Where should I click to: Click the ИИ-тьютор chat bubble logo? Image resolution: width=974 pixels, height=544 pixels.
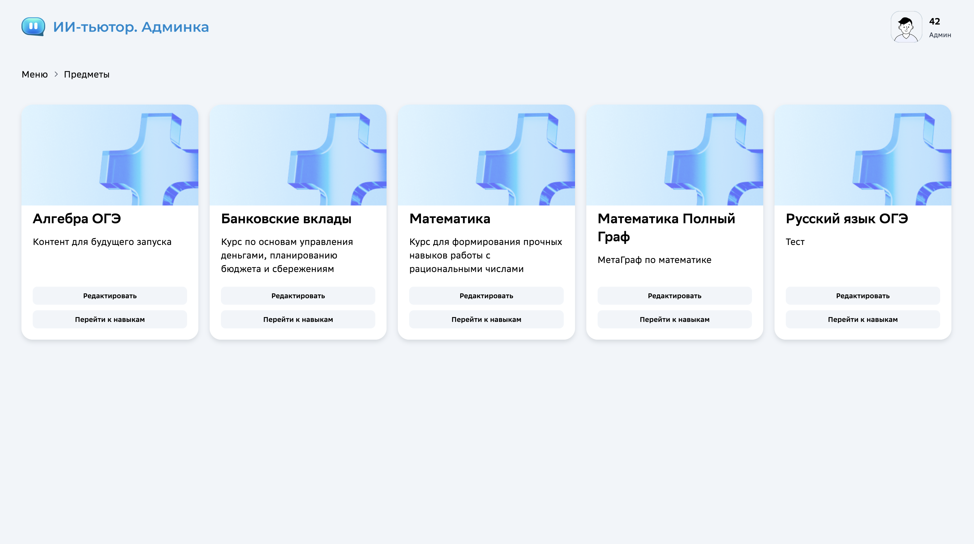pos(33,26)
